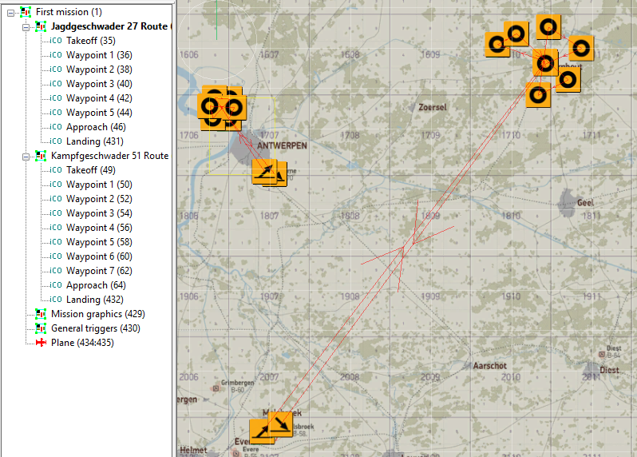Click the iCO icon of Waypoint 5 (58)

tap(56, 242)
